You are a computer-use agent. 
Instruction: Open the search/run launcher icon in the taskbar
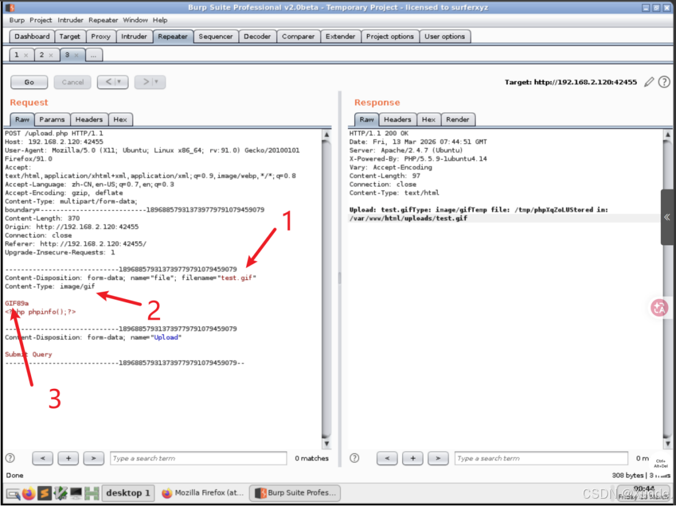click(13, 493)
